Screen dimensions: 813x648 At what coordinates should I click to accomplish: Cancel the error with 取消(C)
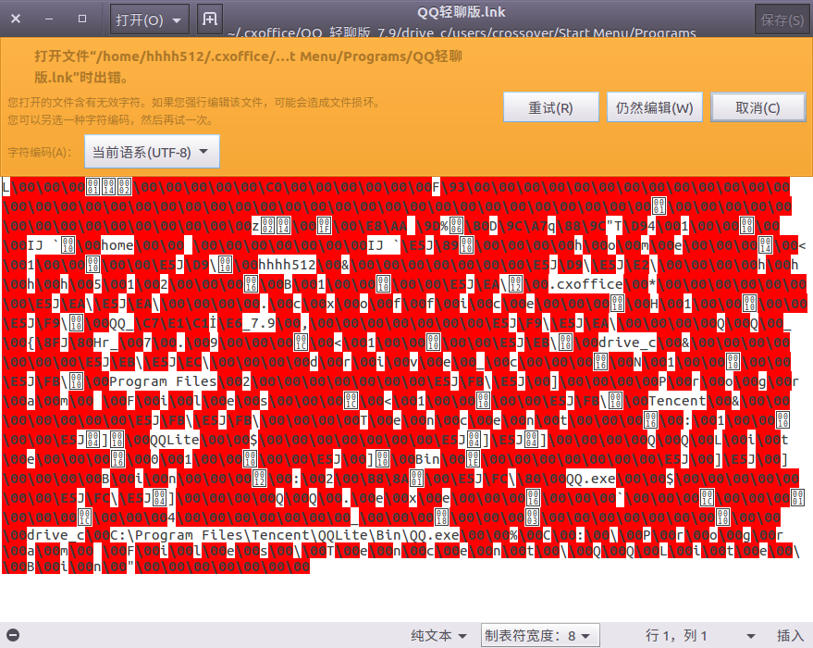click(x=758, y=107)
